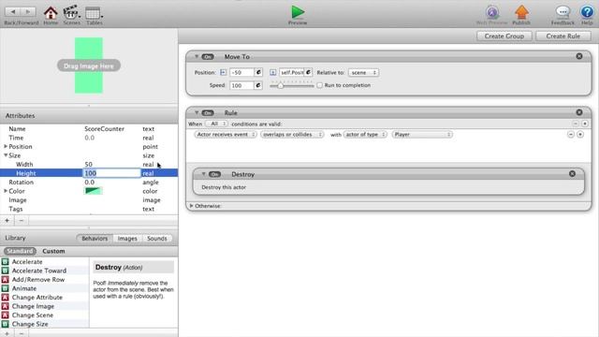Go to Home via house icon

click(x=51, y=12)
